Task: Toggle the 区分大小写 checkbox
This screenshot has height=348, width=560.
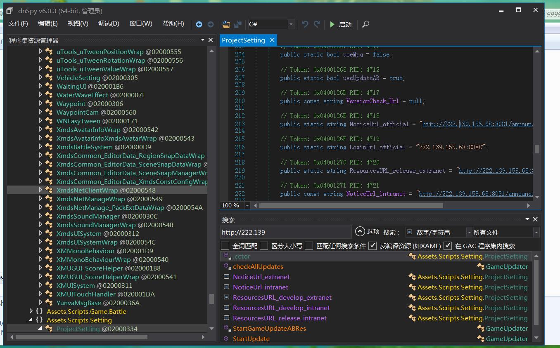Action: (264, 246)
